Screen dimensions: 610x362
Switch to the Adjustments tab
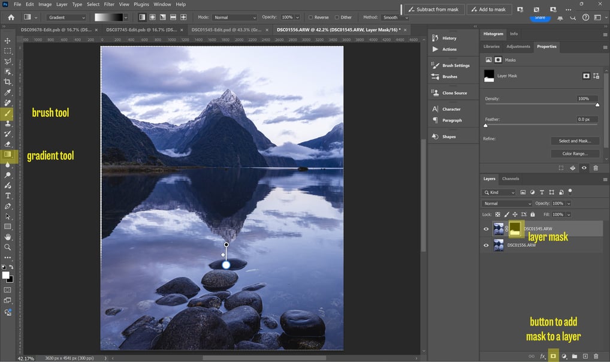click(518, 46)
